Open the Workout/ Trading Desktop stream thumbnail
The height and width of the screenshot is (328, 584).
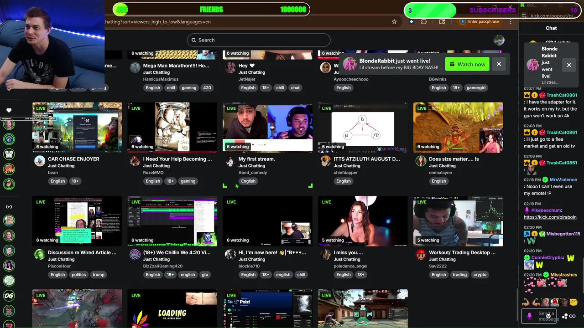coord(458,221)
